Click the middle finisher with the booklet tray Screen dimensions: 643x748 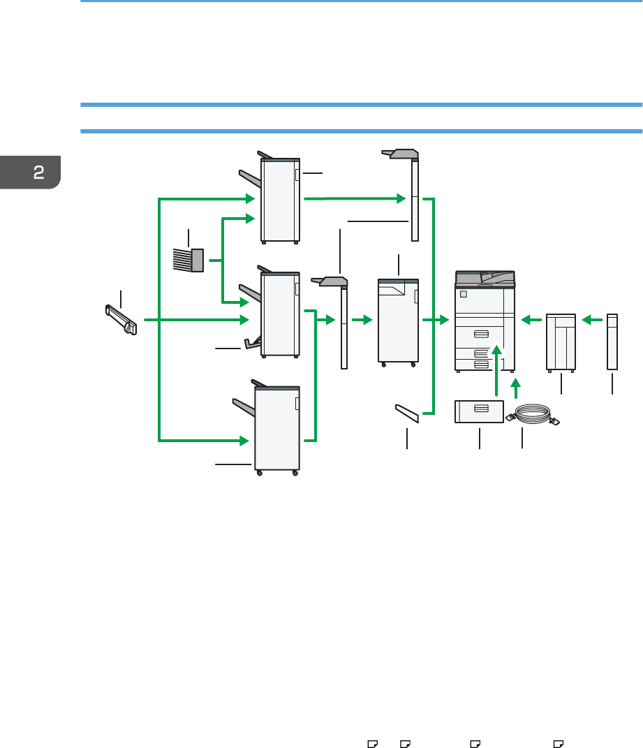tap(279, 314)
